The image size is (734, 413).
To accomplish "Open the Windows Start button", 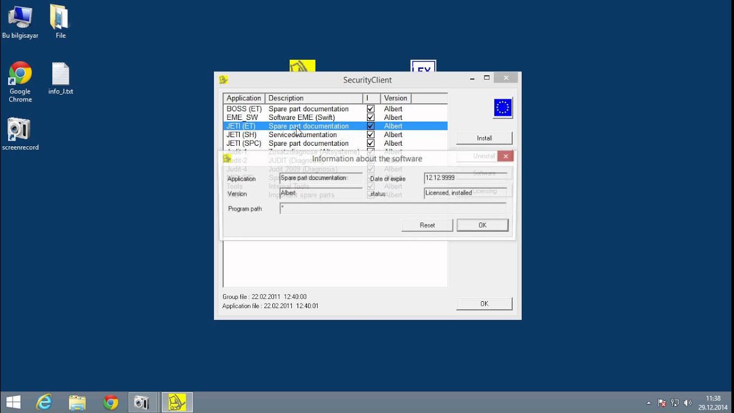I will pos(13,402).
